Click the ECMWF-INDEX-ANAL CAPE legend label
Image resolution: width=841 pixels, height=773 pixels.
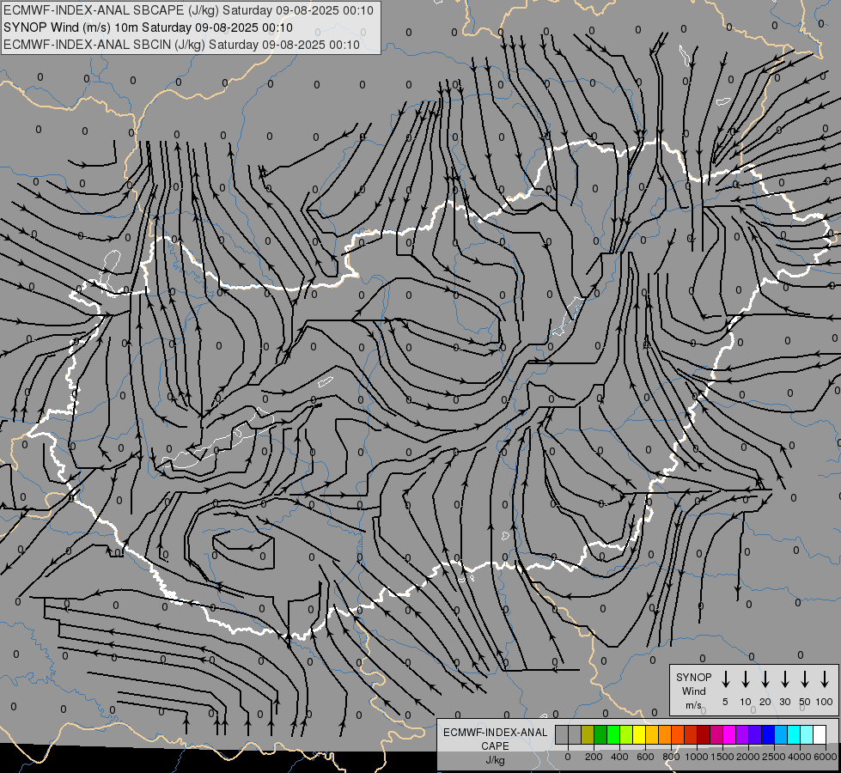tap(495, 739)
